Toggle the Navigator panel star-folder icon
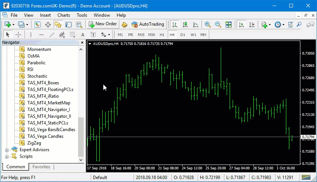Viewport: 317px width, 182px height. coord(58,25)
